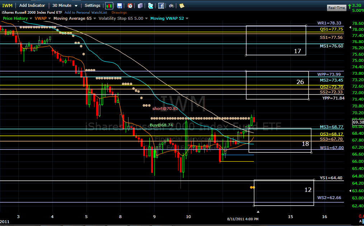Click date 3 on the time axis
Viewport: 364px width, 226px height.
(18, 217)
